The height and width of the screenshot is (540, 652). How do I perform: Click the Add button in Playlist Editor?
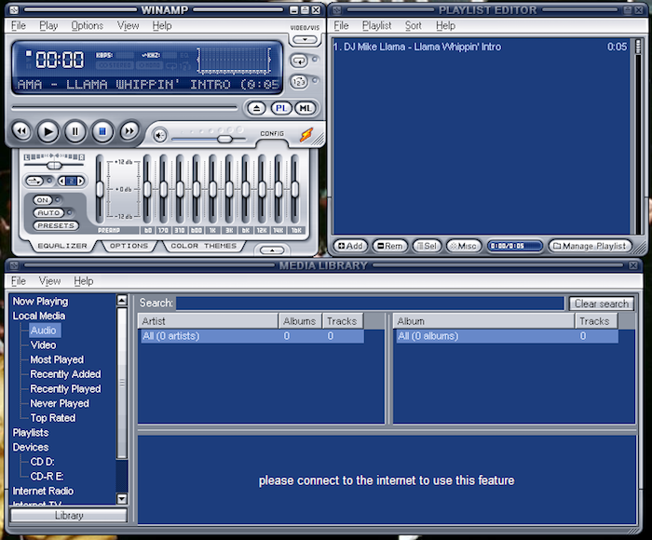350,246
